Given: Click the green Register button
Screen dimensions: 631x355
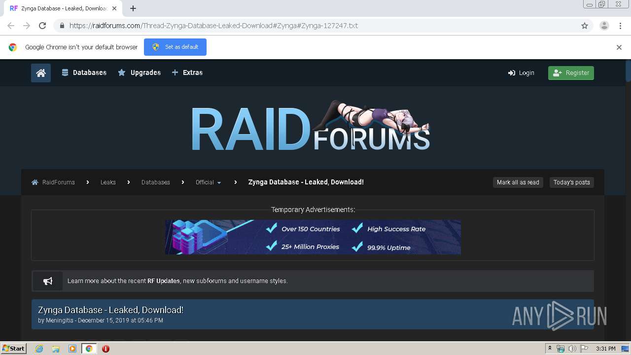Looking at the screenshot, I should (x=571, y=73).
